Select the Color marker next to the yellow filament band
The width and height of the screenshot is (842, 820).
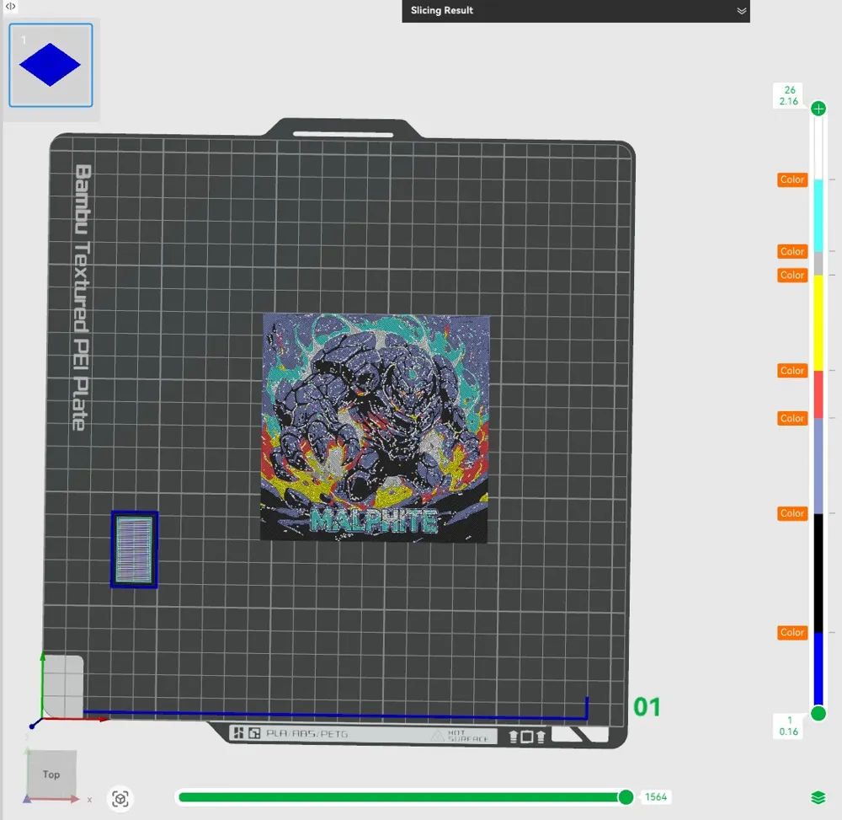click(x=791, y=275)
